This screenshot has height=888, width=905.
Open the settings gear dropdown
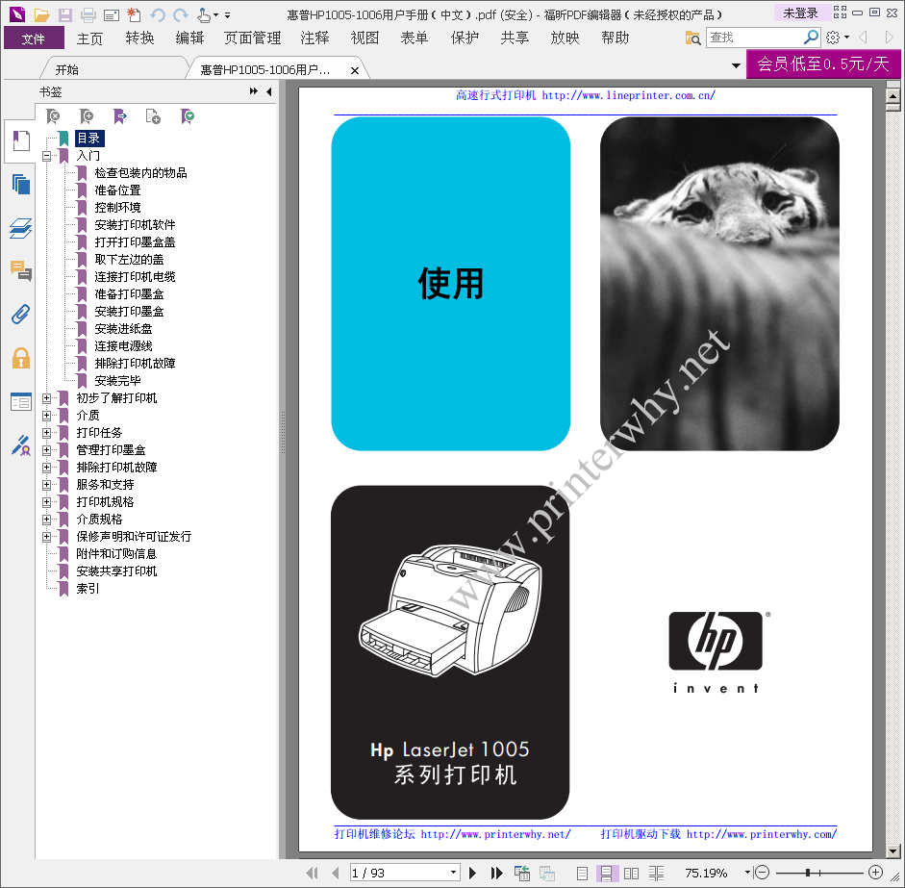[x=837, y=38]
